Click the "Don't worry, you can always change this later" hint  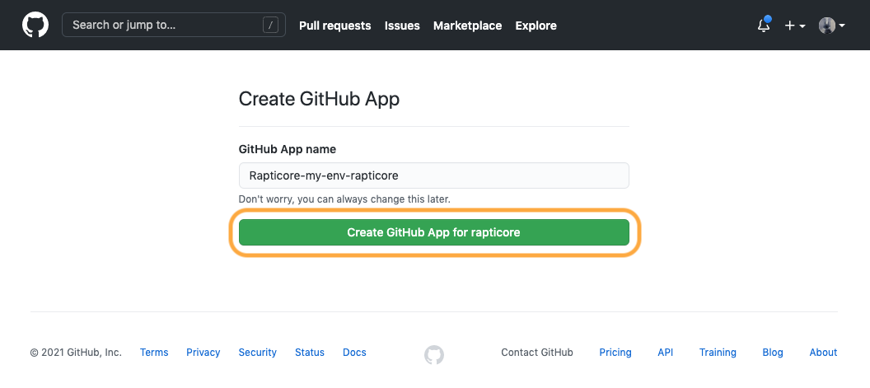click(344, 199)
